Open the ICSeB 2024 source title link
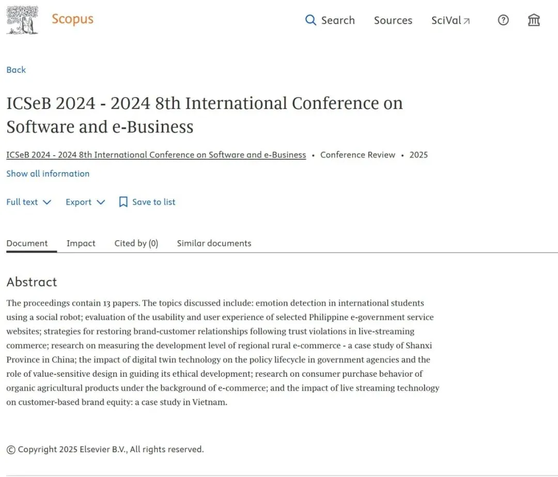558x477 pixels. (x=156, y=155)
